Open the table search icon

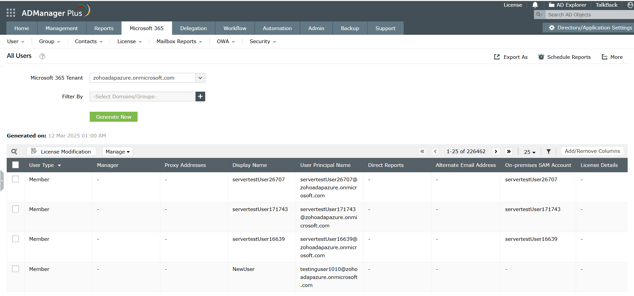click(x=14, y=152)
